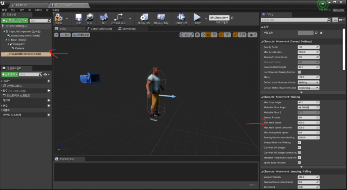The image size is (347, 190).
Task: Collapse Character Movement: Walking section
Action: coord(262,97)
